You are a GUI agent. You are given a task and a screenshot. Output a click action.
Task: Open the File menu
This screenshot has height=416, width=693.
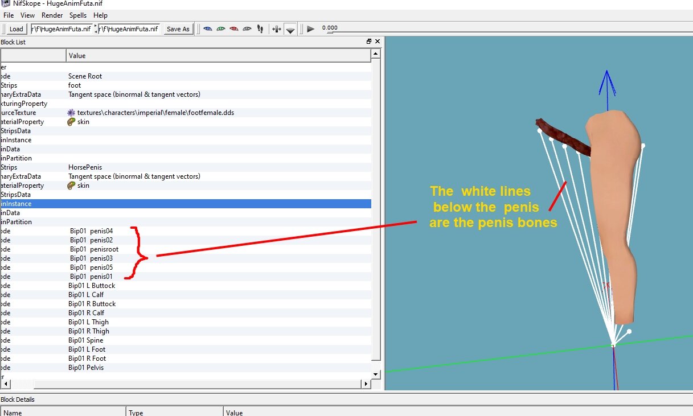(9, 15)
